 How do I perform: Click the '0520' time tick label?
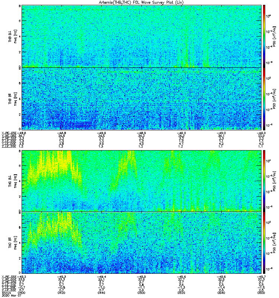[181, 293]
